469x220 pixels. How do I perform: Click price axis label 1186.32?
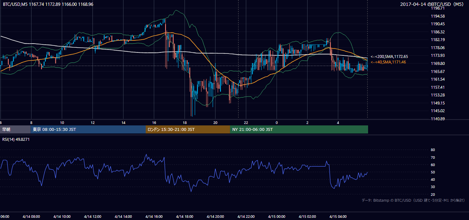[437, 32]
